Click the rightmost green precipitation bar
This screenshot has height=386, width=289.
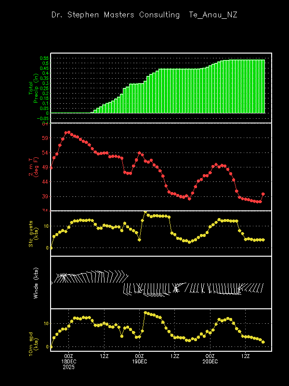tap(263, 87)
